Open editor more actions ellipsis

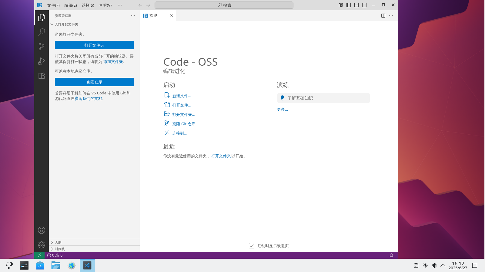tap(391, 16)
